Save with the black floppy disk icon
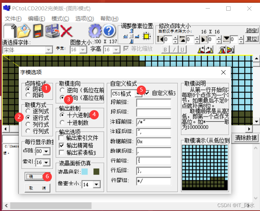This screenshot has height=211, width=260. tap(38, 31)
